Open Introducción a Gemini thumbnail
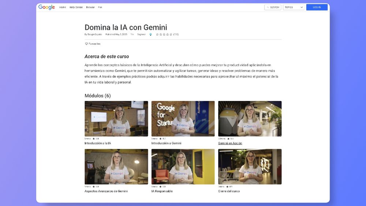 (183, 119)
